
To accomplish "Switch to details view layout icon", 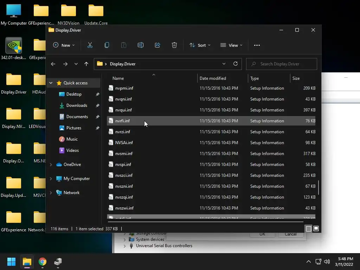I will 308,229.
